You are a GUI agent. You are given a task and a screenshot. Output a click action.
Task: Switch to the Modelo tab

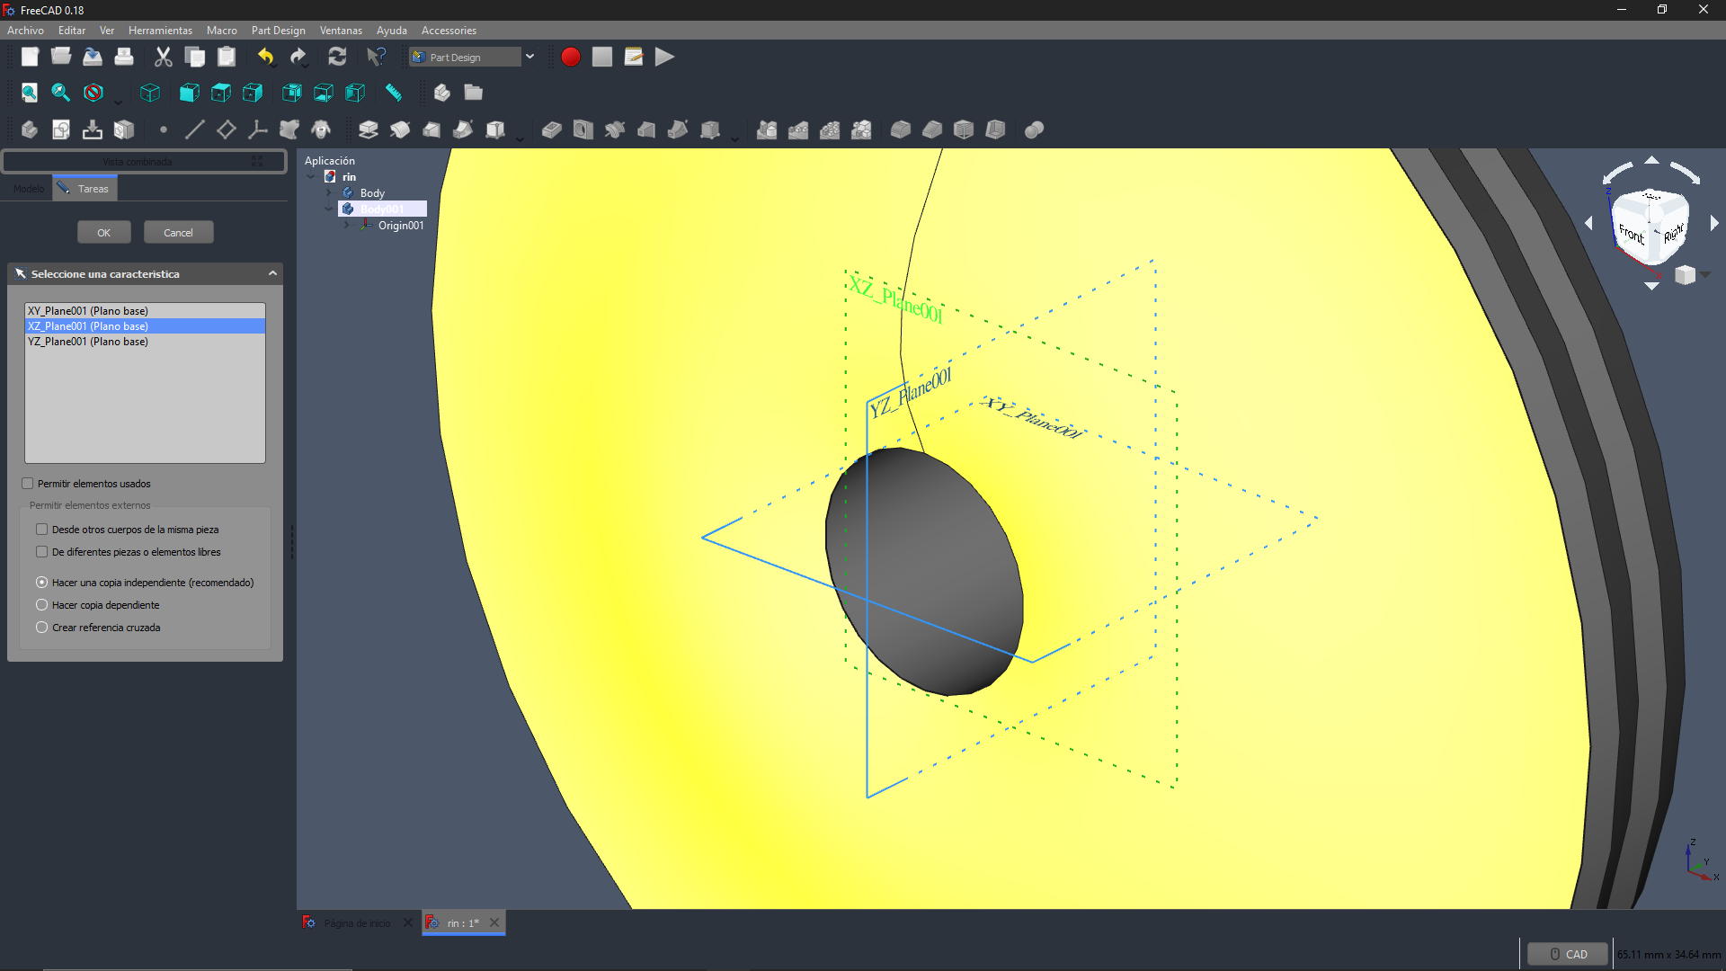point(28,189)
